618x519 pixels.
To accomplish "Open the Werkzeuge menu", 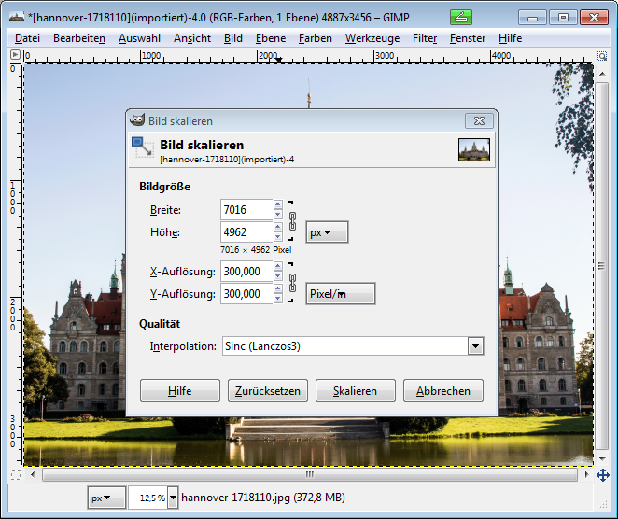I will click(372, 38).
